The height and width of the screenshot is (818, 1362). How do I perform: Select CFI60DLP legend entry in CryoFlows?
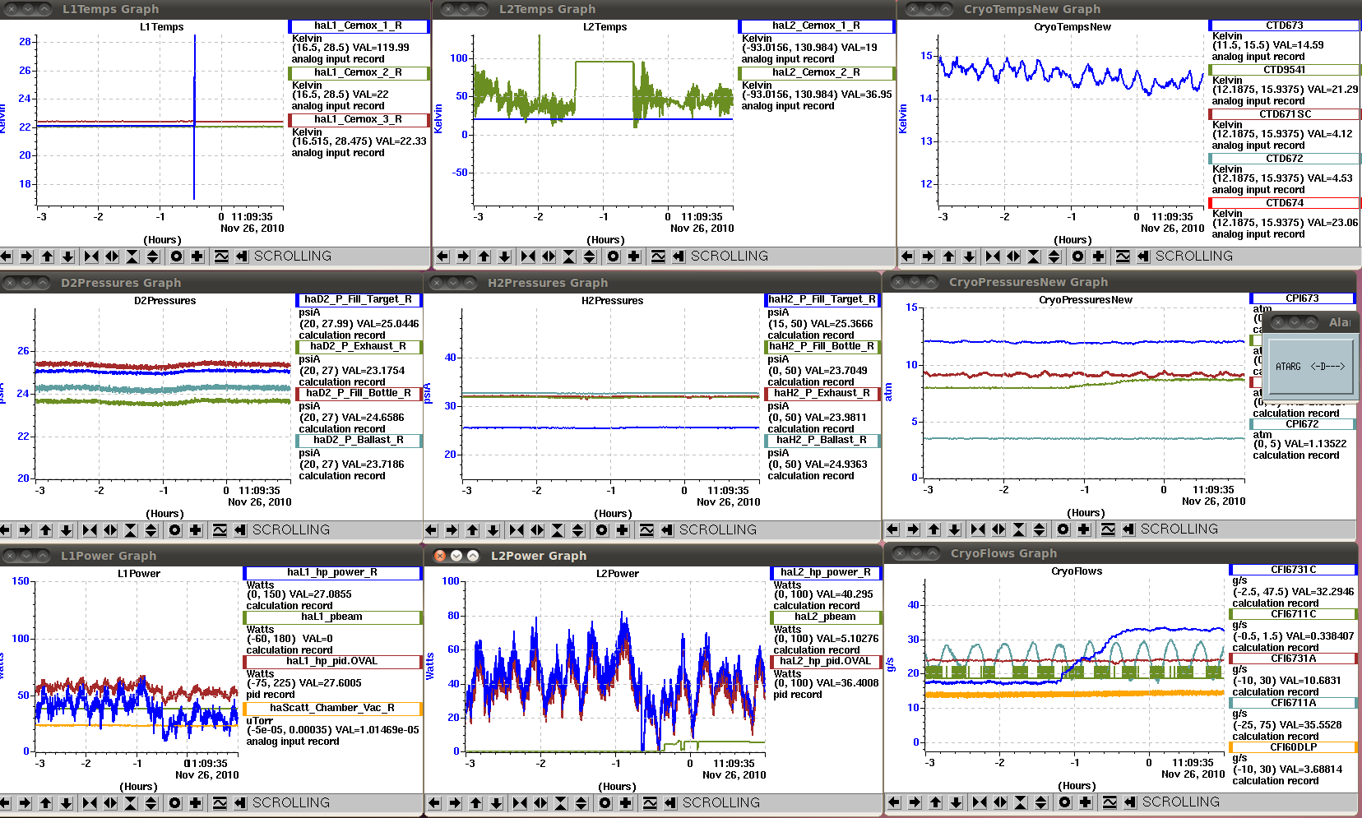tap(1294, 747)
